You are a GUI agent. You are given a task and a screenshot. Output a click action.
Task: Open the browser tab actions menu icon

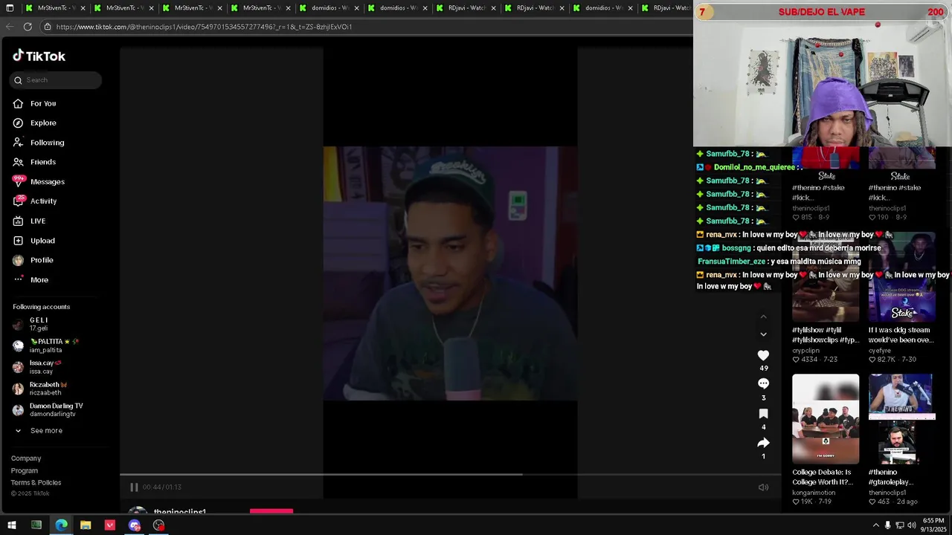(11, 8)
